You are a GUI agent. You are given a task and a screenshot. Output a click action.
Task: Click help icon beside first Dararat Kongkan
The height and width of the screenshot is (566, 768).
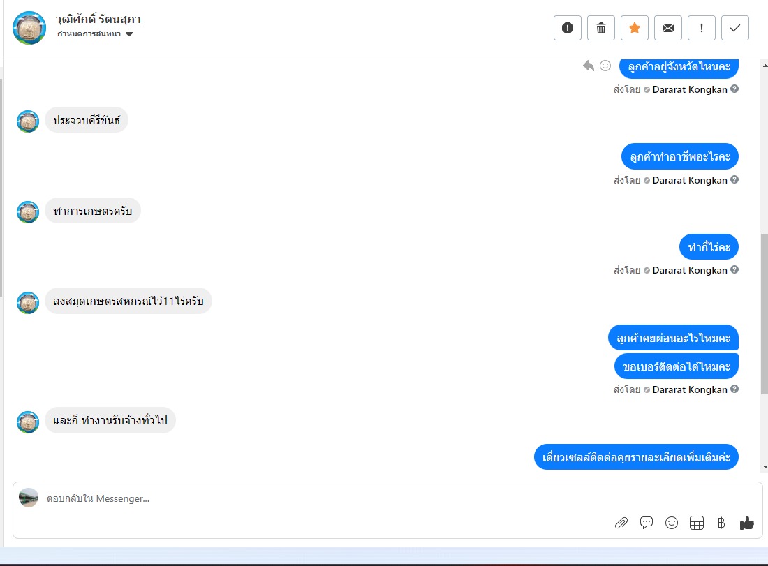(x=734, y=89)
